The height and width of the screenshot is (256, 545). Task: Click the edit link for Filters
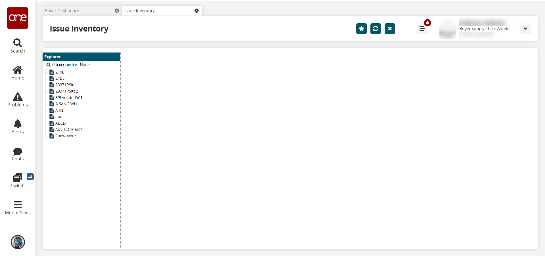[71, 65]
